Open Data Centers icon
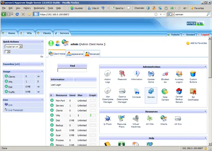Image resolution: width=212 pixels, height=151 pixels. [x=165, y=94]
